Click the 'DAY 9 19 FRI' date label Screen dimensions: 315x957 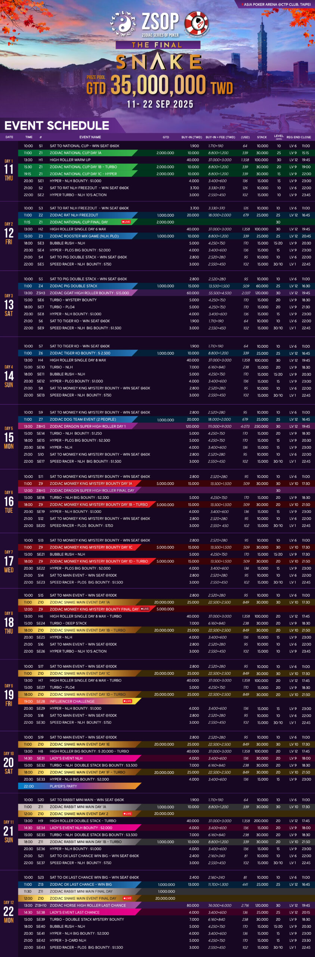click(9, 695)
